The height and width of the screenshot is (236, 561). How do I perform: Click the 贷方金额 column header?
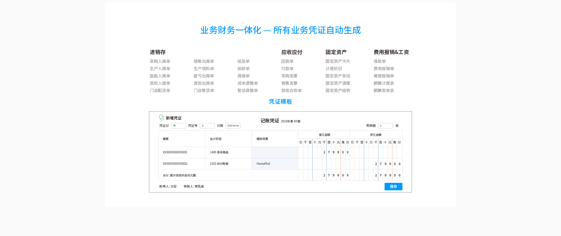[x=376, y=135]
